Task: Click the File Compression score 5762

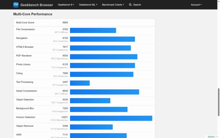Action: click(65, 29)
